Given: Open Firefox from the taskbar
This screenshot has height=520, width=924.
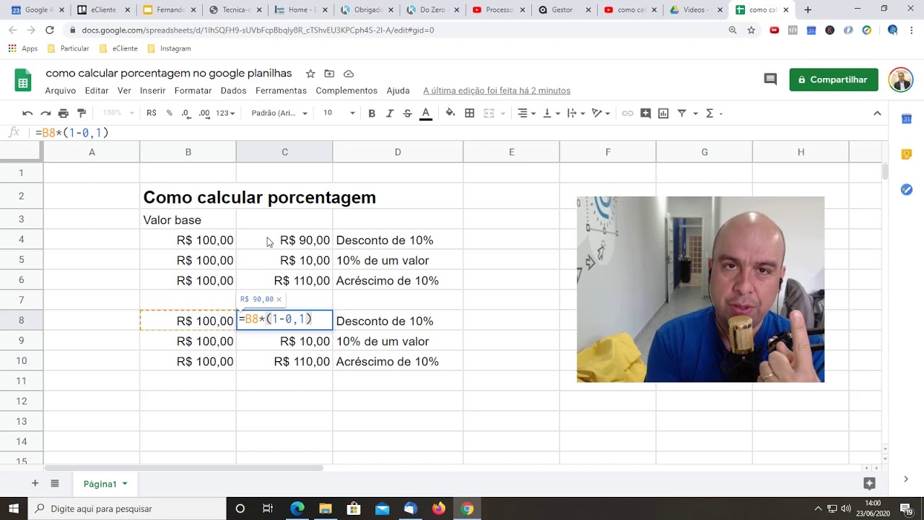Looking at the screenshot, I should pos(439,508).
